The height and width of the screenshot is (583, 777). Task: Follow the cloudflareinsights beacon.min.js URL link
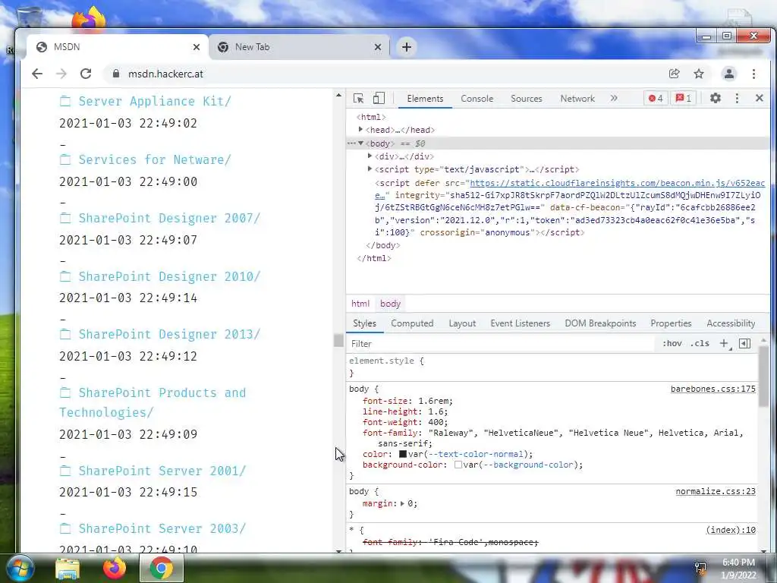617,184
